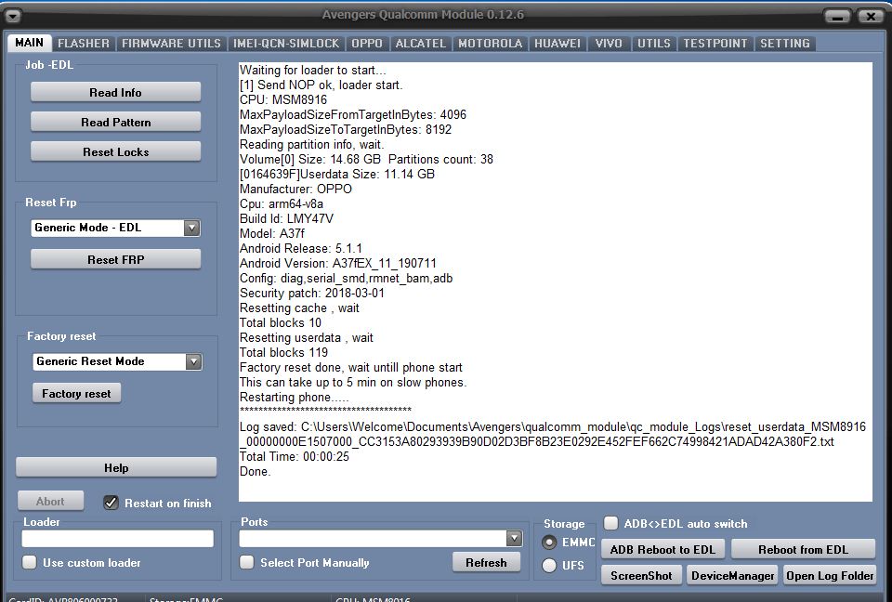Click the 'CPU: MSM8916' log line

[x=283, y=99]
